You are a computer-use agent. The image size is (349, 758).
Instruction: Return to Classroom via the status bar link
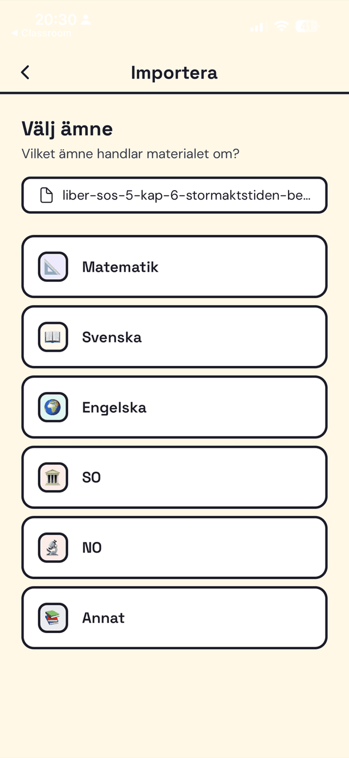coord(42,33)
